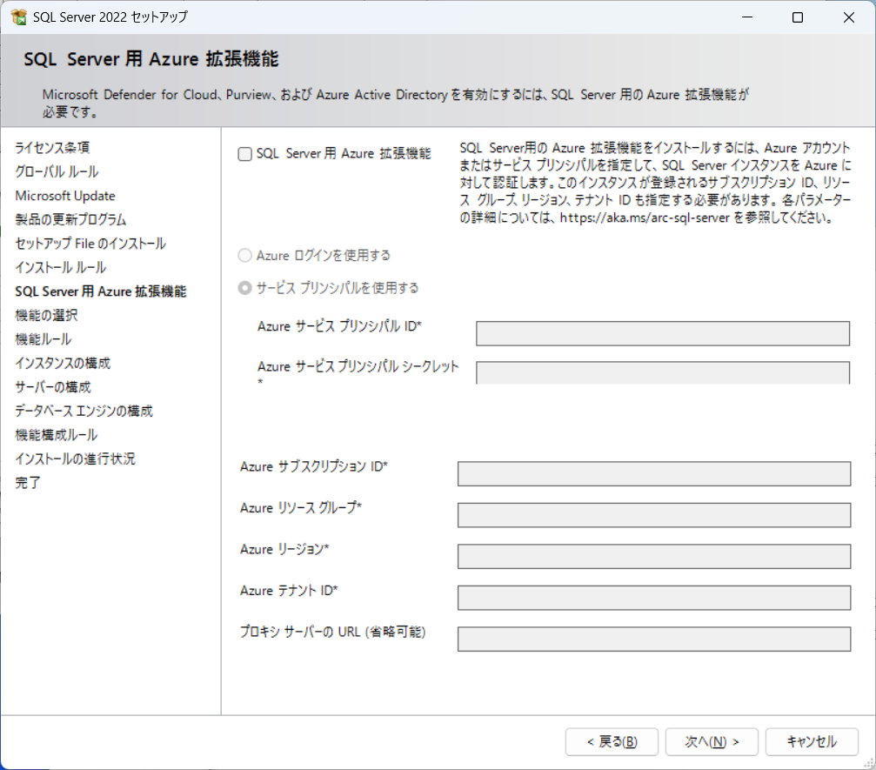Click the SQL Server setup title bar icon

(18, 17)
